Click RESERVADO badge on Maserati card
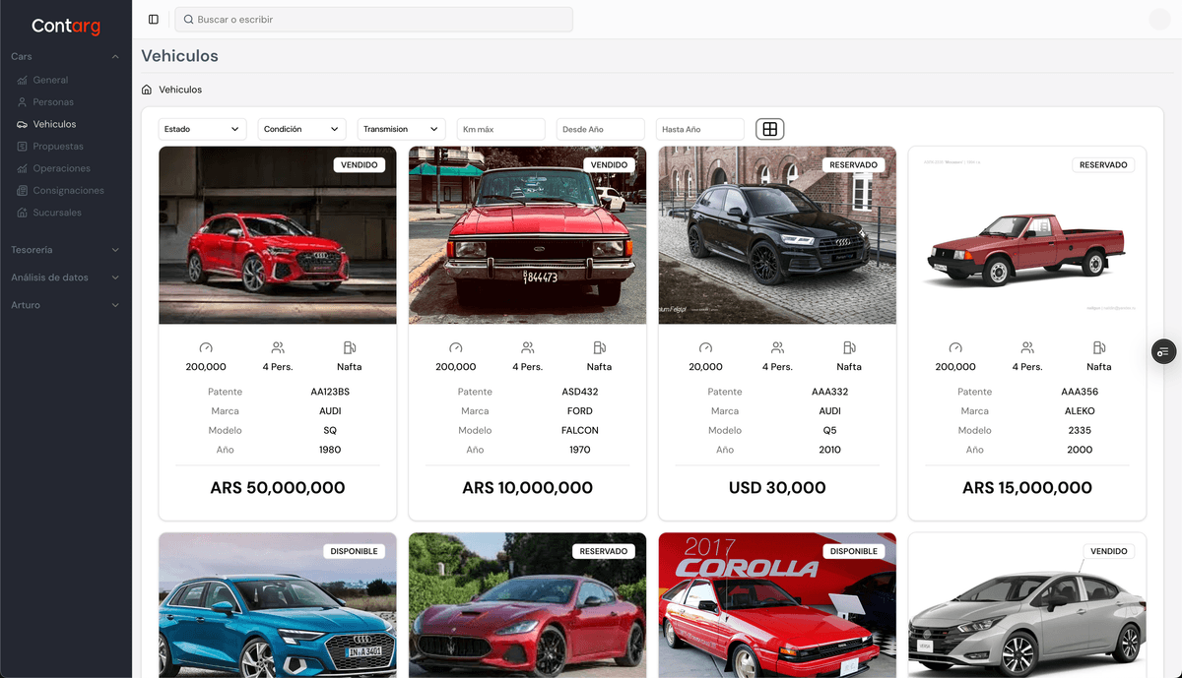The height and width of the screenshot is (678, 1182). click(604, 551)
